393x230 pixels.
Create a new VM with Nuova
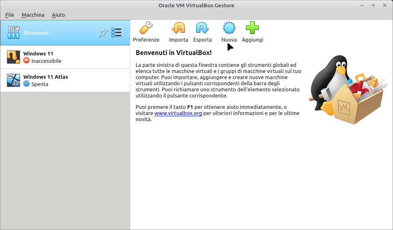coord(229,29)
